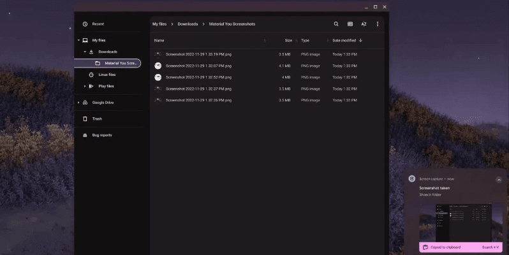This screenshot has height=255, width=509.
Task: Collapse the My files tree
Action: [78, 40]
